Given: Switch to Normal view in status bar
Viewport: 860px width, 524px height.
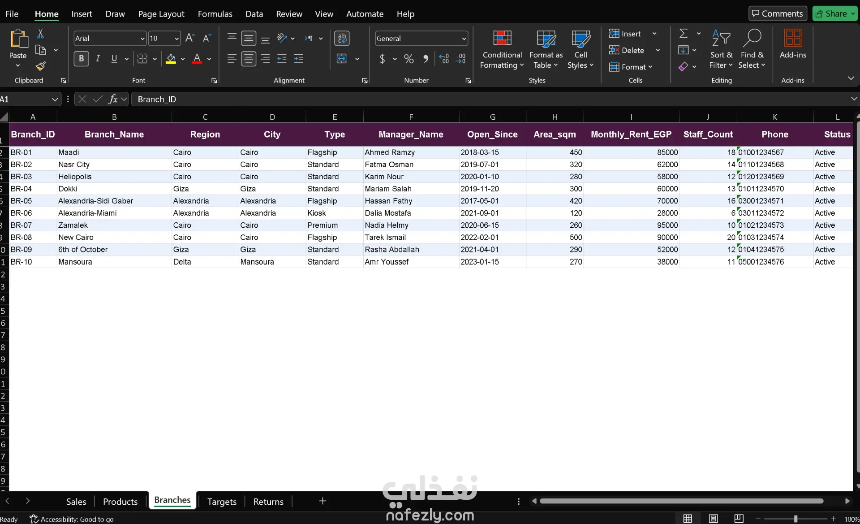Looking at the screenshot, I should click(688, 519).
